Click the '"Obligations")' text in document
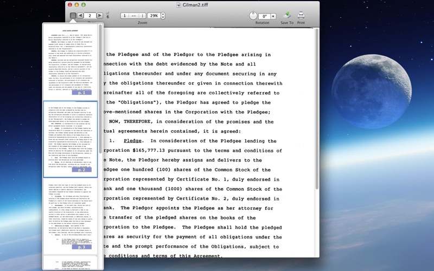The width and height of the screenshot is (434, 271). 140,102
